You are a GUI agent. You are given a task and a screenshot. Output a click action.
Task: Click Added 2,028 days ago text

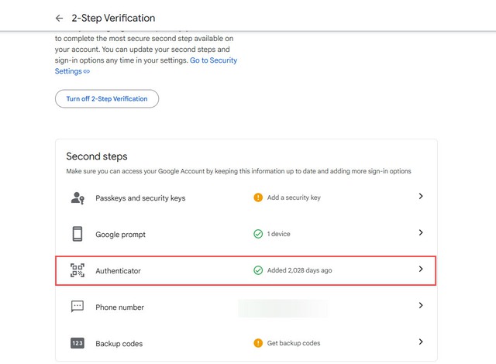(300, 270)
